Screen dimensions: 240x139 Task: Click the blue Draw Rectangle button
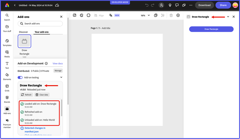(x=211, y=29)
